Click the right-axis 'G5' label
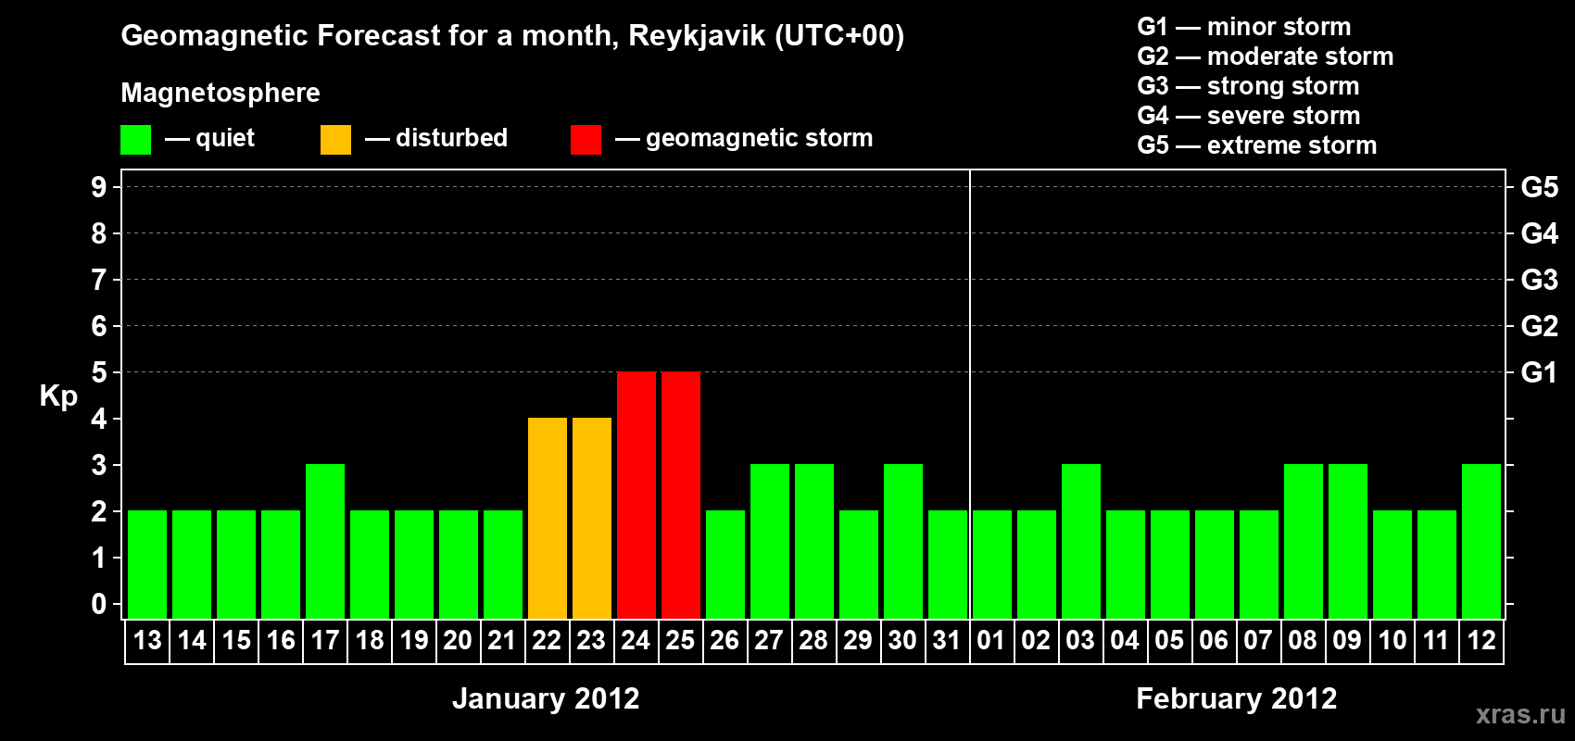This screenshot has width=1575, height=741. point(1540,187)
